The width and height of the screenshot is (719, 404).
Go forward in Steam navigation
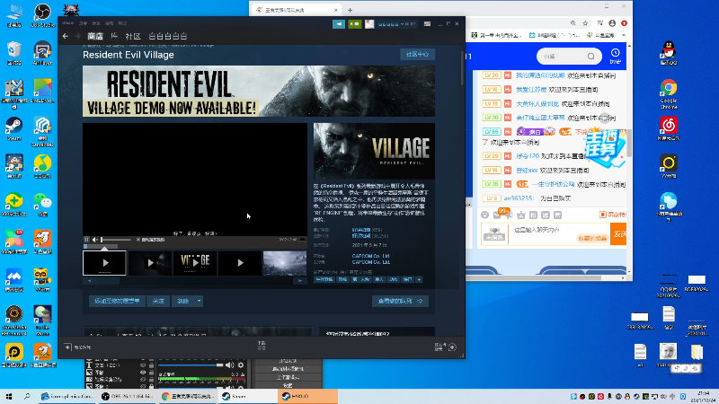tap(77, 36)
